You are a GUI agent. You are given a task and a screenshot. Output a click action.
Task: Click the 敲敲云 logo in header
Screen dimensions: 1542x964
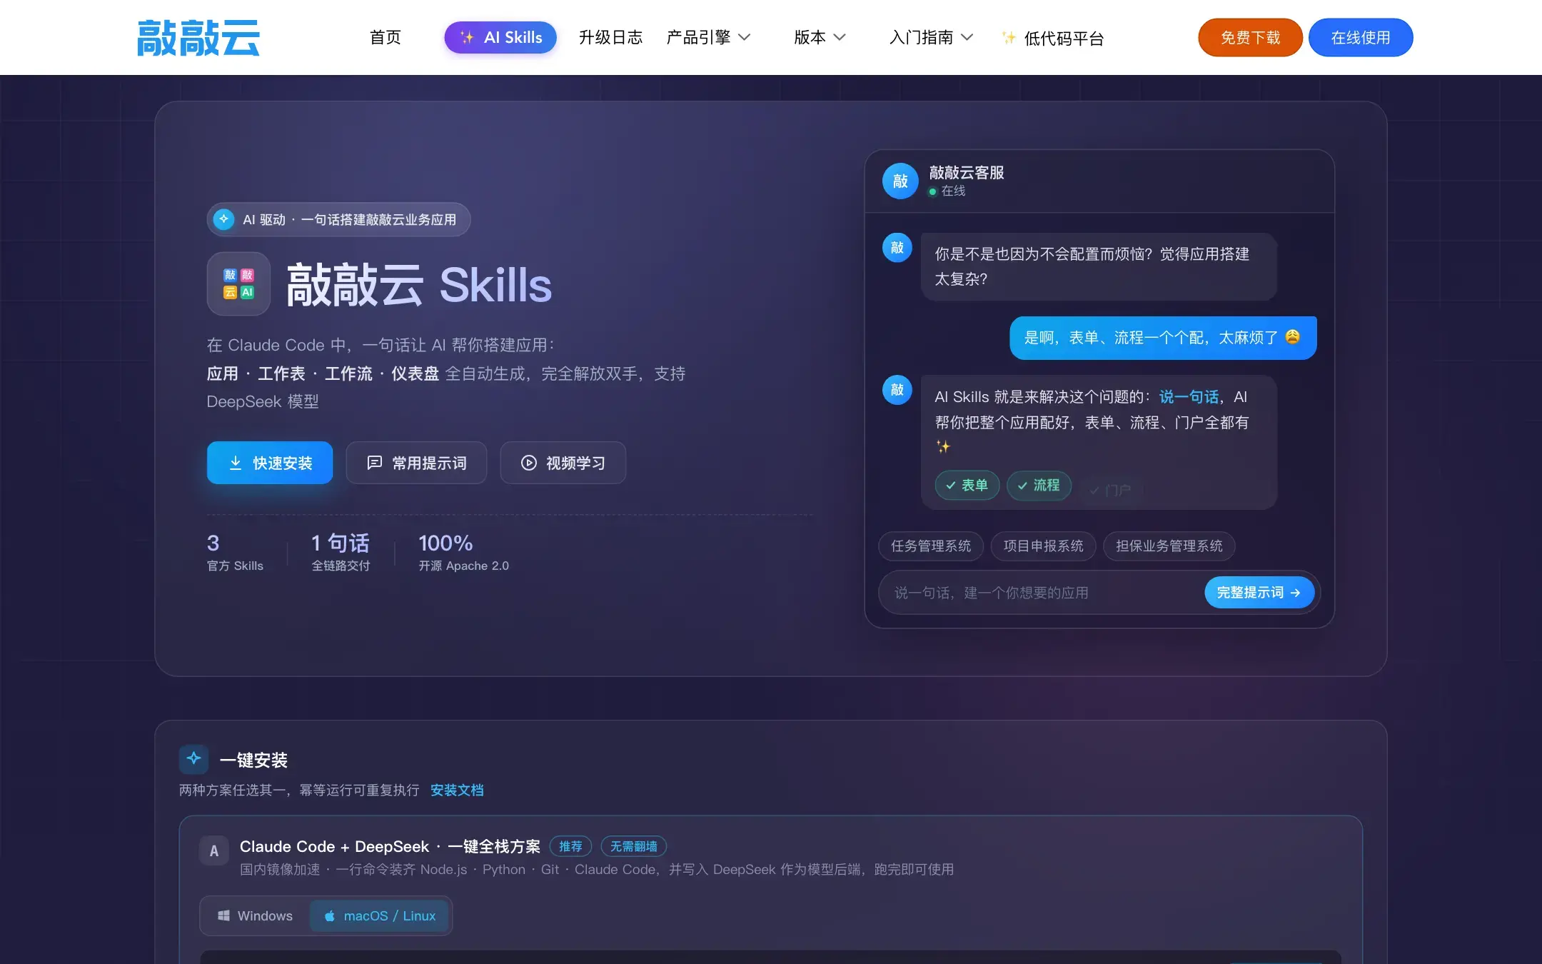coord(198,38)
